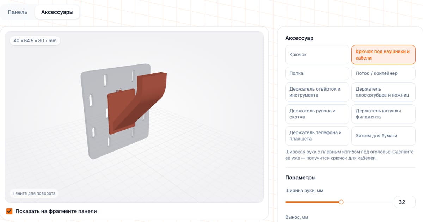Viewport: 423px width, 222px height.
Task: Choose Крючок под наушники и кабели option
Action: click(384, 55)
